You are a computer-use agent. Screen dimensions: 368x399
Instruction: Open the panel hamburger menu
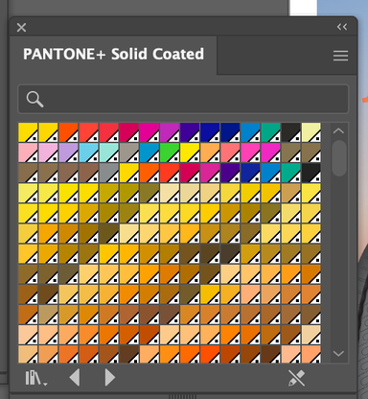click(x=340, y=56)
